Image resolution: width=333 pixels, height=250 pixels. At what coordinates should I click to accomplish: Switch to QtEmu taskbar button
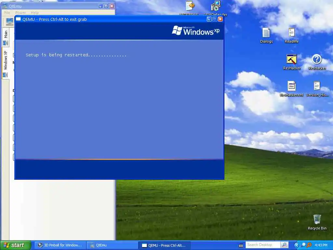click(112, 245)
